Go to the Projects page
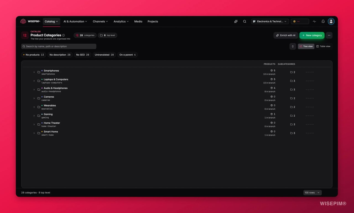Image resolution: width=354 pixels, height=213 pixels. [153, 21]
